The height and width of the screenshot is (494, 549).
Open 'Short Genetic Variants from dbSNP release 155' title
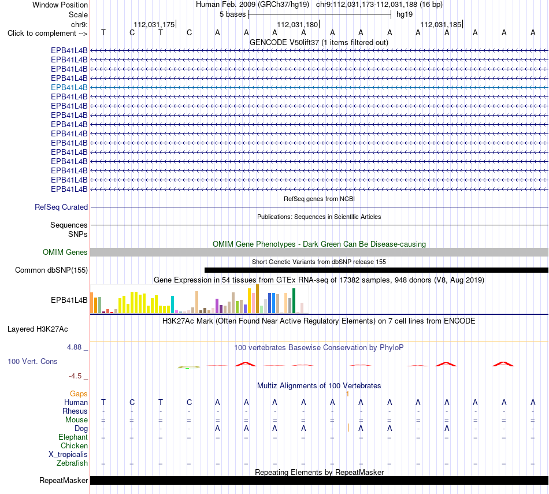pyautogui.click(x=319, y=262)
